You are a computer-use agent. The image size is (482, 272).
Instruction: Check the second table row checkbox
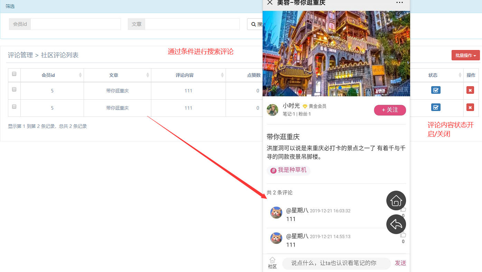click(x=14, y=107)
